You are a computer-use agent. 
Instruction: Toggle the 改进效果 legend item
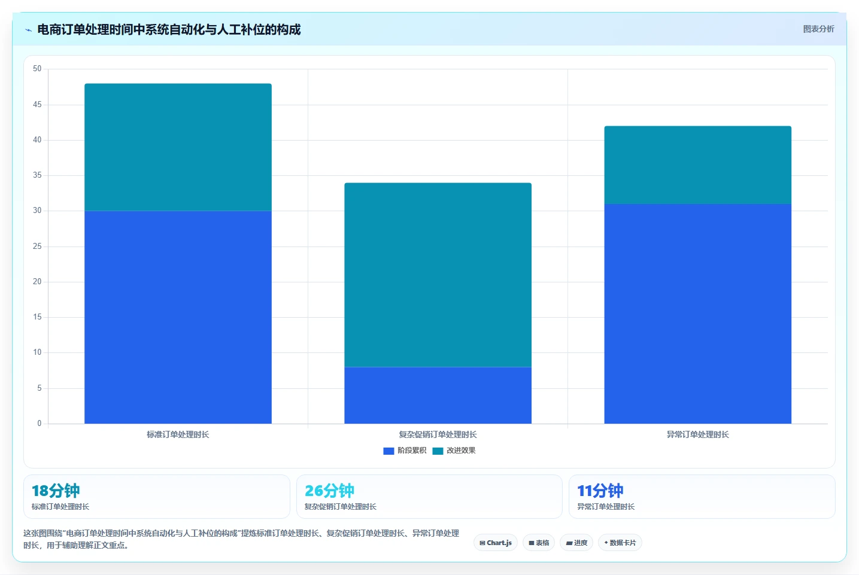coord(454,451)
